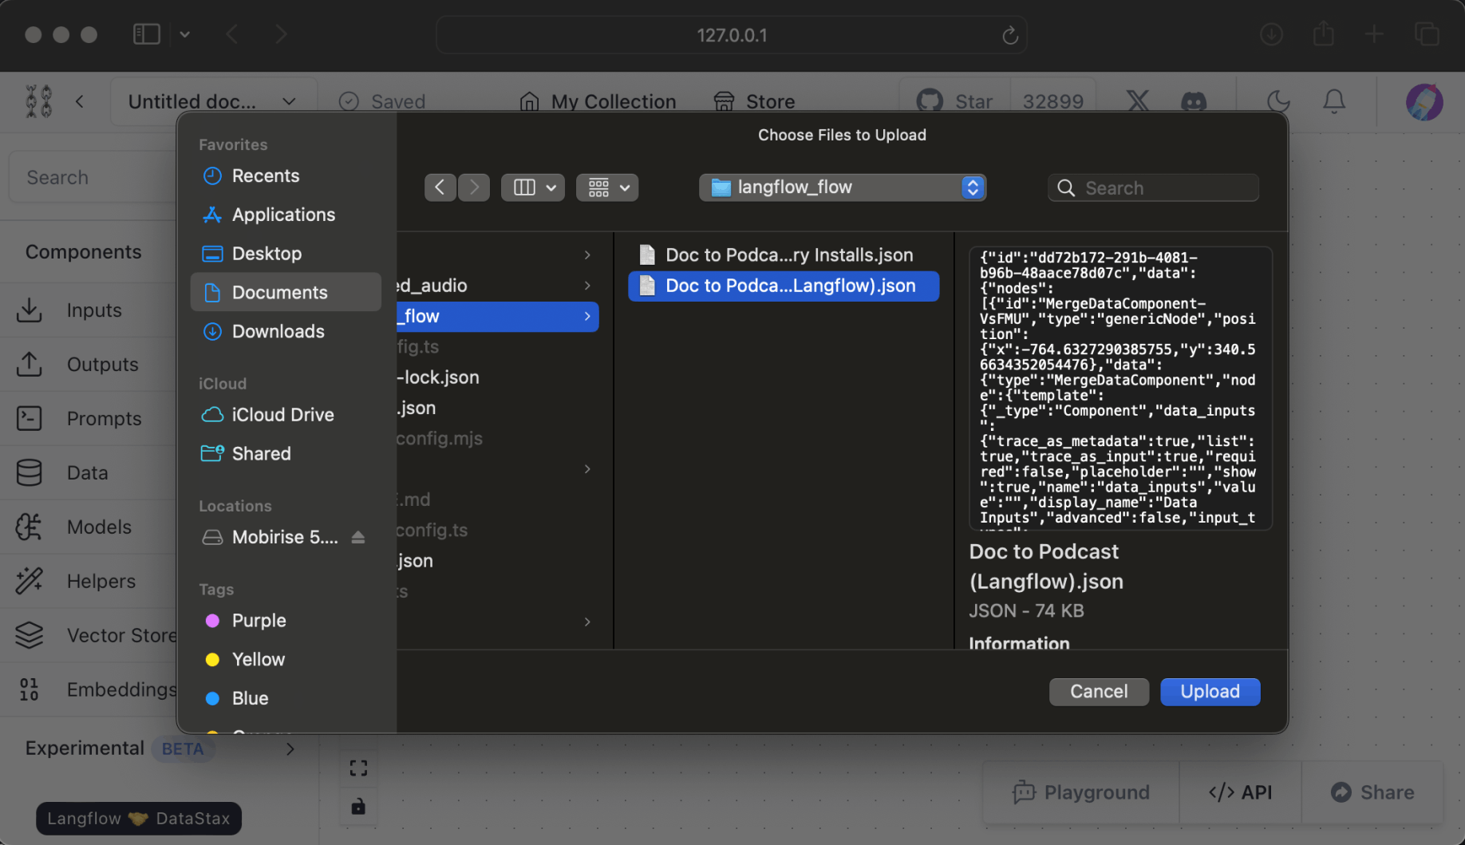Show Safari tab overview

[1427, 34]
